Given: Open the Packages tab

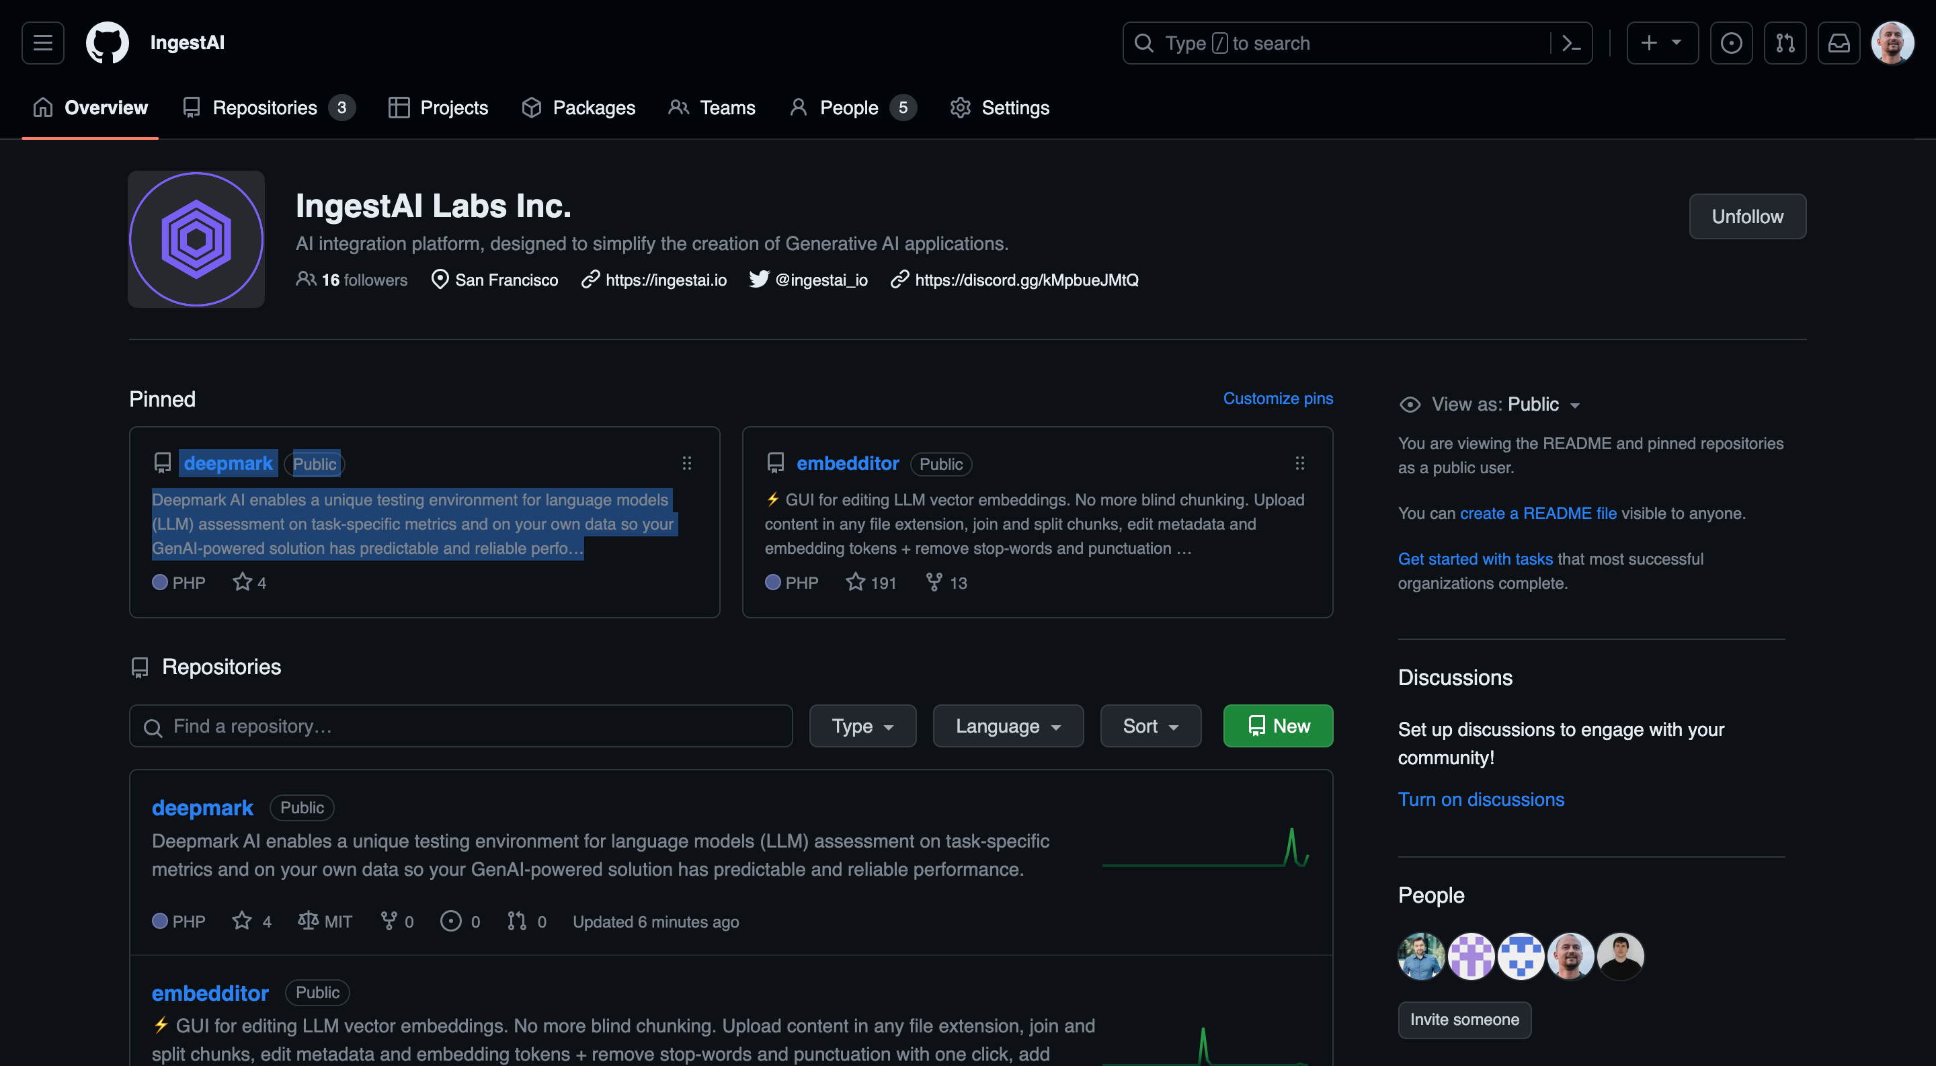Looking at the screenshot, I should 579,108.
